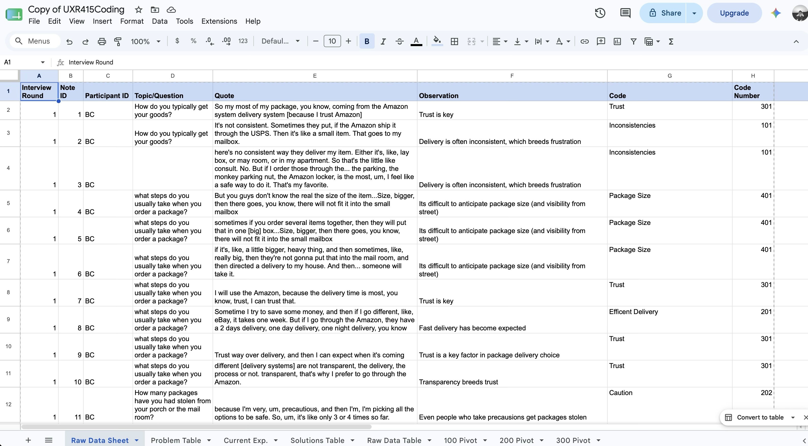Open the text color picker
The image size is (808, 446).
416,41
